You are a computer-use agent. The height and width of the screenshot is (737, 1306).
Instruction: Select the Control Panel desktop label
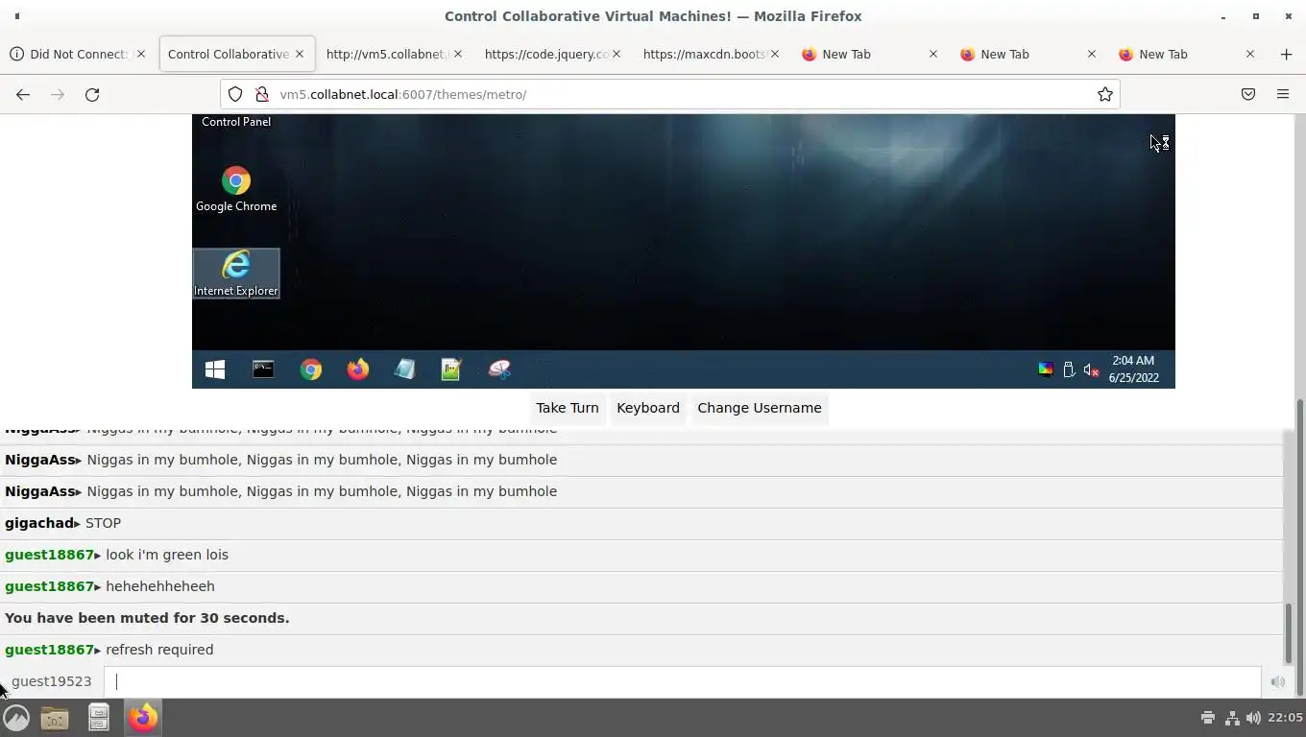click(x=236, y=122)
